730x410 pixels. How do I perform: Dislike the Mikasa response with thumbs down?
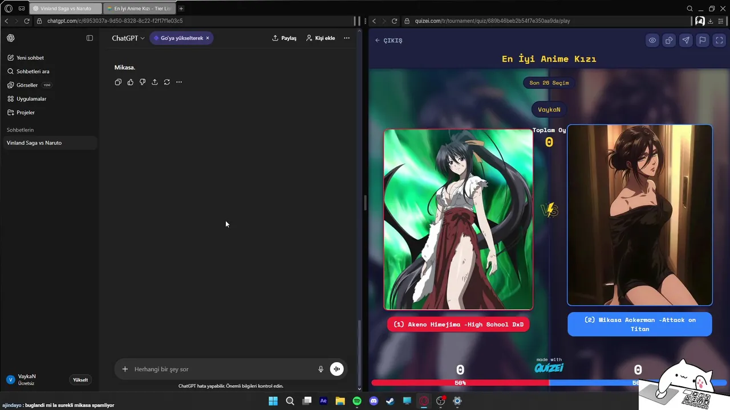(143, 82)
